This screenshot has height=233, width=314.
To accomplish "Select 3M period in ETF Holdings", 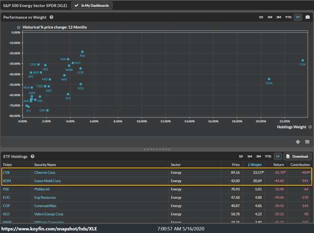I will click(259, 156).
